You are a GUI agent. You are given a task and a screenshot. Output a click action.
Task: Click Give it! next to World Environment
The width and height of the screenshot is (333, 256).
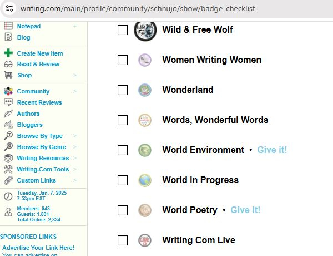272,150
